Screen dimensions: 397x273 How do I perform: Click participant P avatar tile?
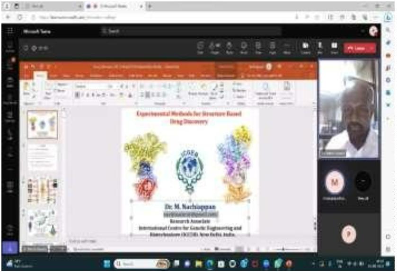coord(349,233)
